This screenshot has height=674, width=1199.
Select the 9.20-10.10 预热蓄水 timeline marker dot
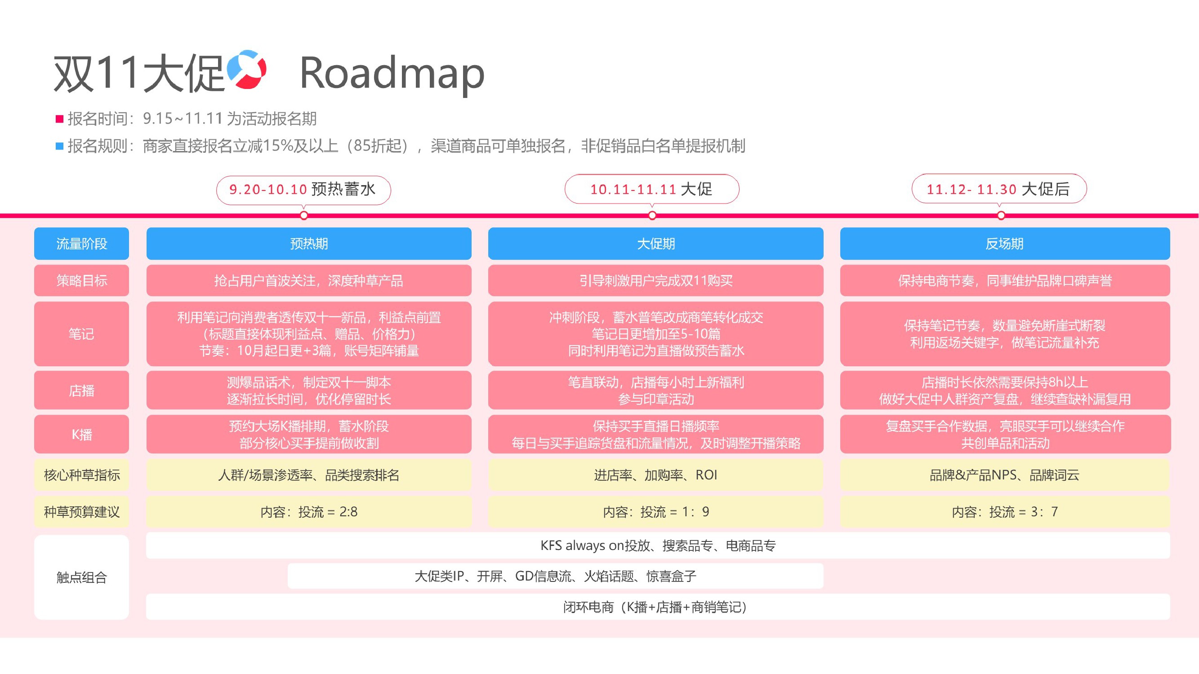(304, 215)
